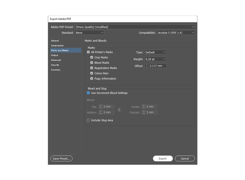Select Marks and Bleeds section

tap(66, 50)
